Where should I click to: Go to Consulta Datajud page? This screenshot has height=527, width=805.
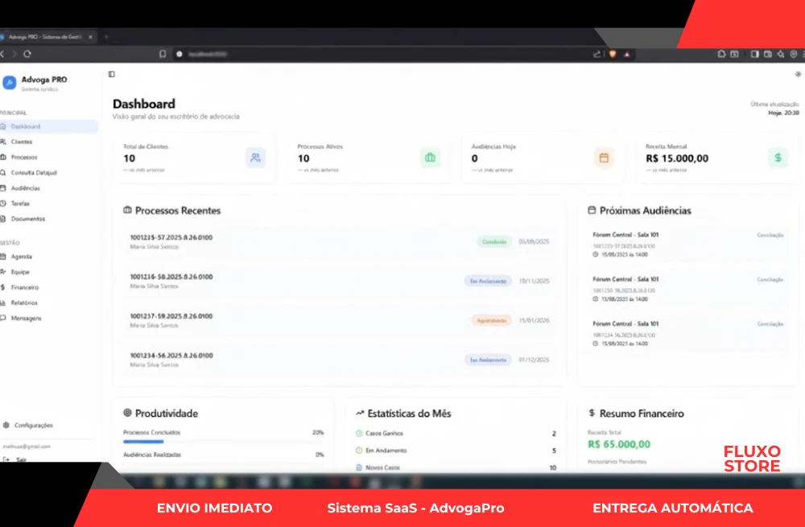(x=34, y=172)
